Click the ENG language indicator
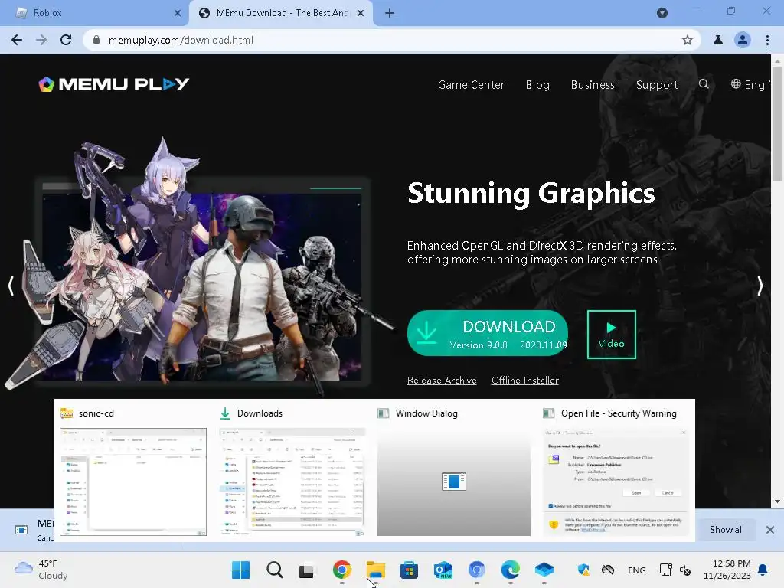The image size is (784, 588). click(x=636, y=570)
